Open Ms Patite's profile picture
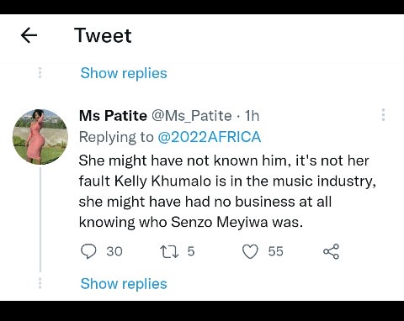The width and height of the screenshot is (404, 321). point(40,137)
